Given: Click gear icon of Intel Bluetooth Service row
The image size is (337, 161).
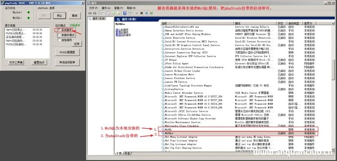Looking at the screenshot, I should pyautogui.click(x=163, y=38).
